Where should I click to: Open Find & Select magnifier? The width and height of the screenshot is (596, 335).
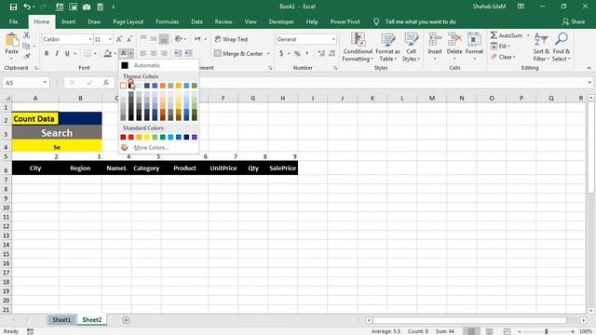point(561,47)
